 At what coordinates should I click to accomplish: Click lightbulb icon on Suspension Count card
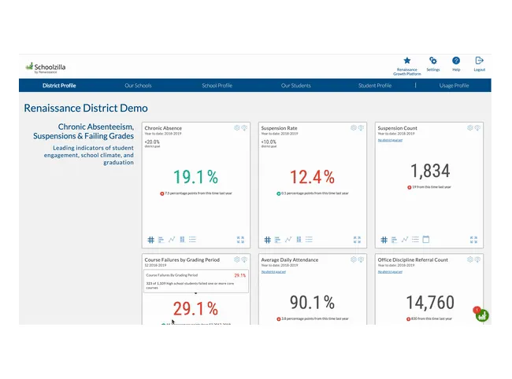(x=477, y=127)
